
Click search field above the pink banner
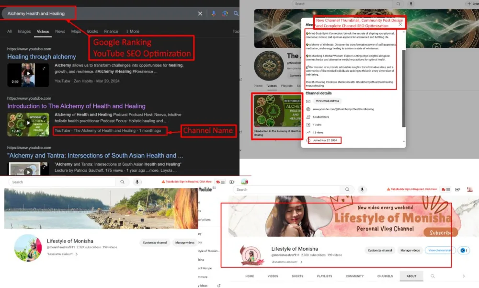coord(287,190)
